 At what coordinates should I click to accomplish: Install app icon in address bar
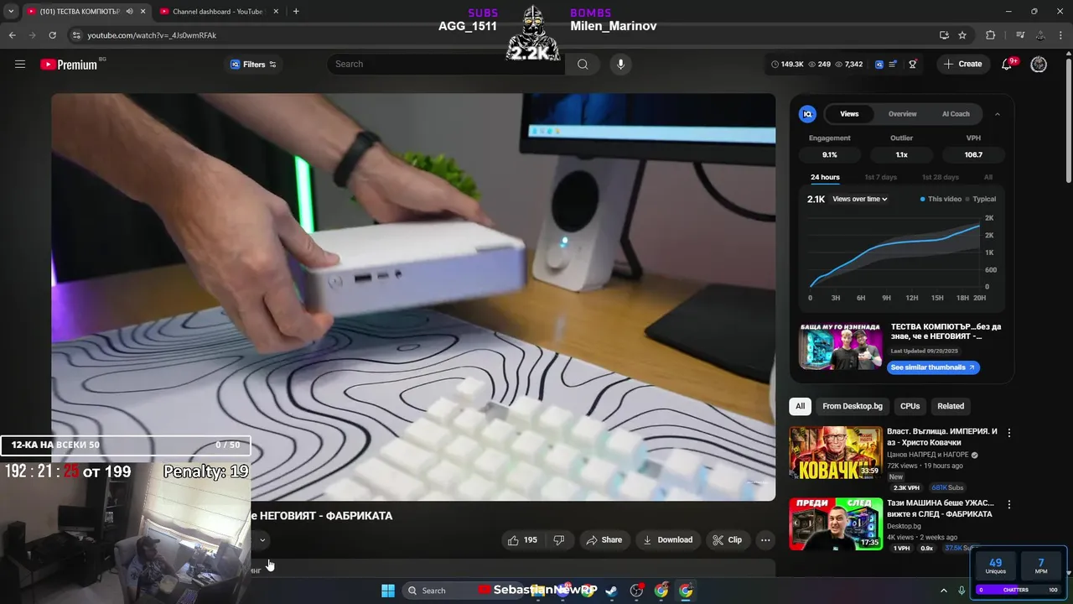(944, 35)
